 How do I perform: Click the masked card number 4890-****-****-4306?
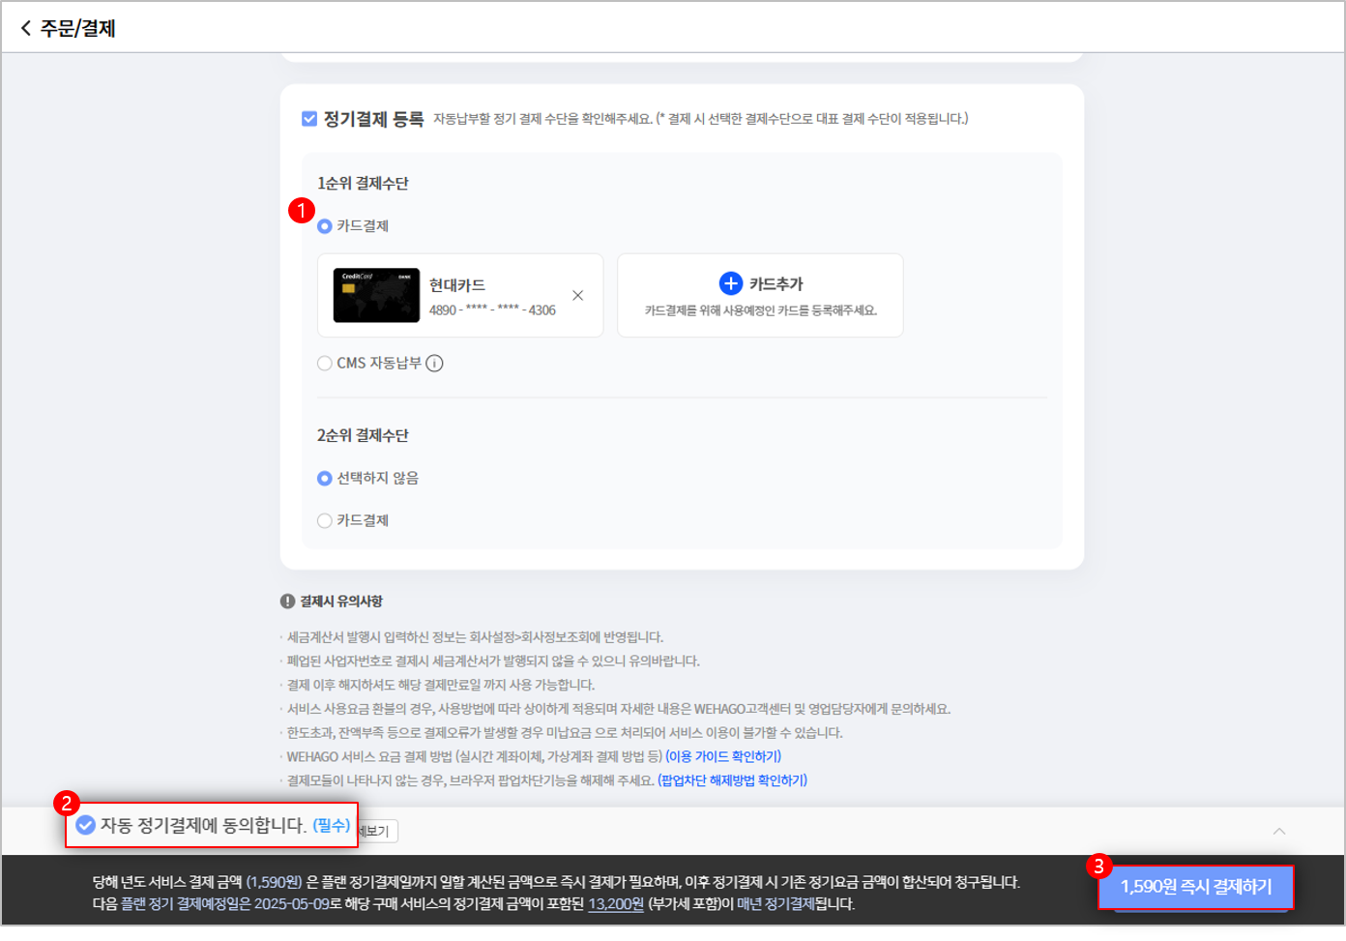coord(492,310)
